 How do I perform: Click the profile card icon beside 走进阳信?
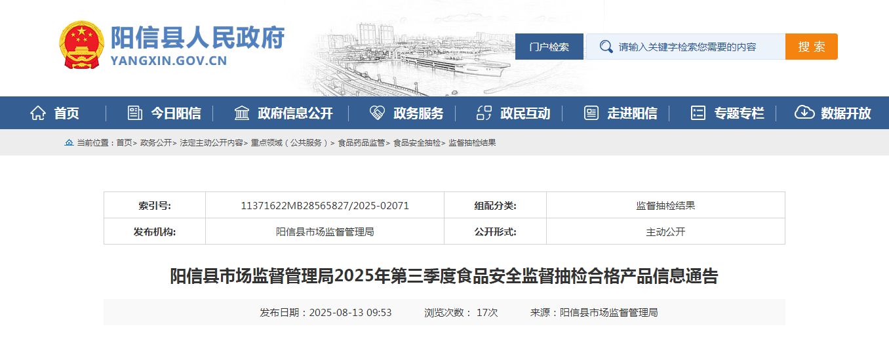(x=591, y=113)
